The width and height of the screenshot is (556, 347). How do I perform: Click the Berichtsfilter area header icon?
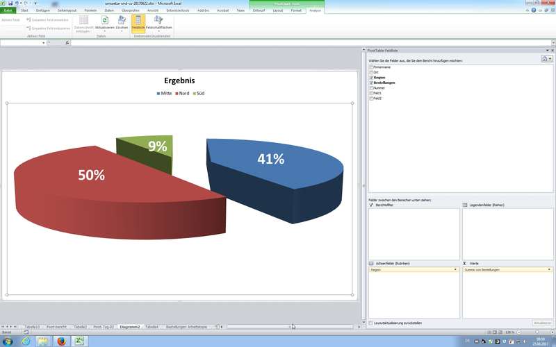click(371, 205)
